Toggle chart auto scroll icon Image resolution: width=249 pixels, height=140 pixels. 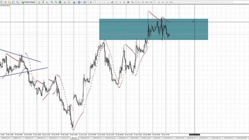(65, 2)
